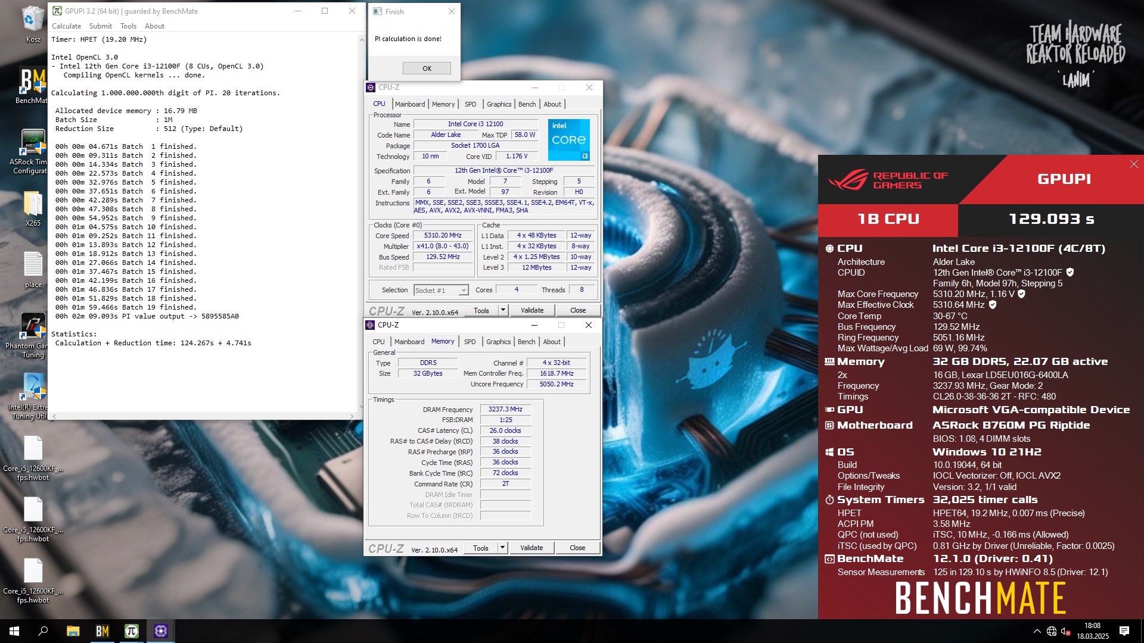Open the About menu in GPUPI
This screenshot has width=1144, height=643.
[154, 26]
